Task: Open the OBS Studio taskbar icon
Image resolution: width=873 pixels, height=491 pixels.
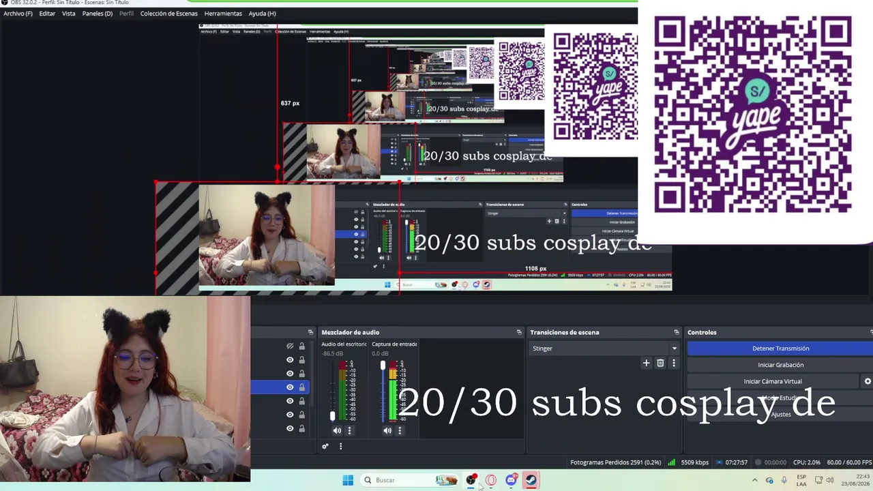Action: (x=471, y=480)
